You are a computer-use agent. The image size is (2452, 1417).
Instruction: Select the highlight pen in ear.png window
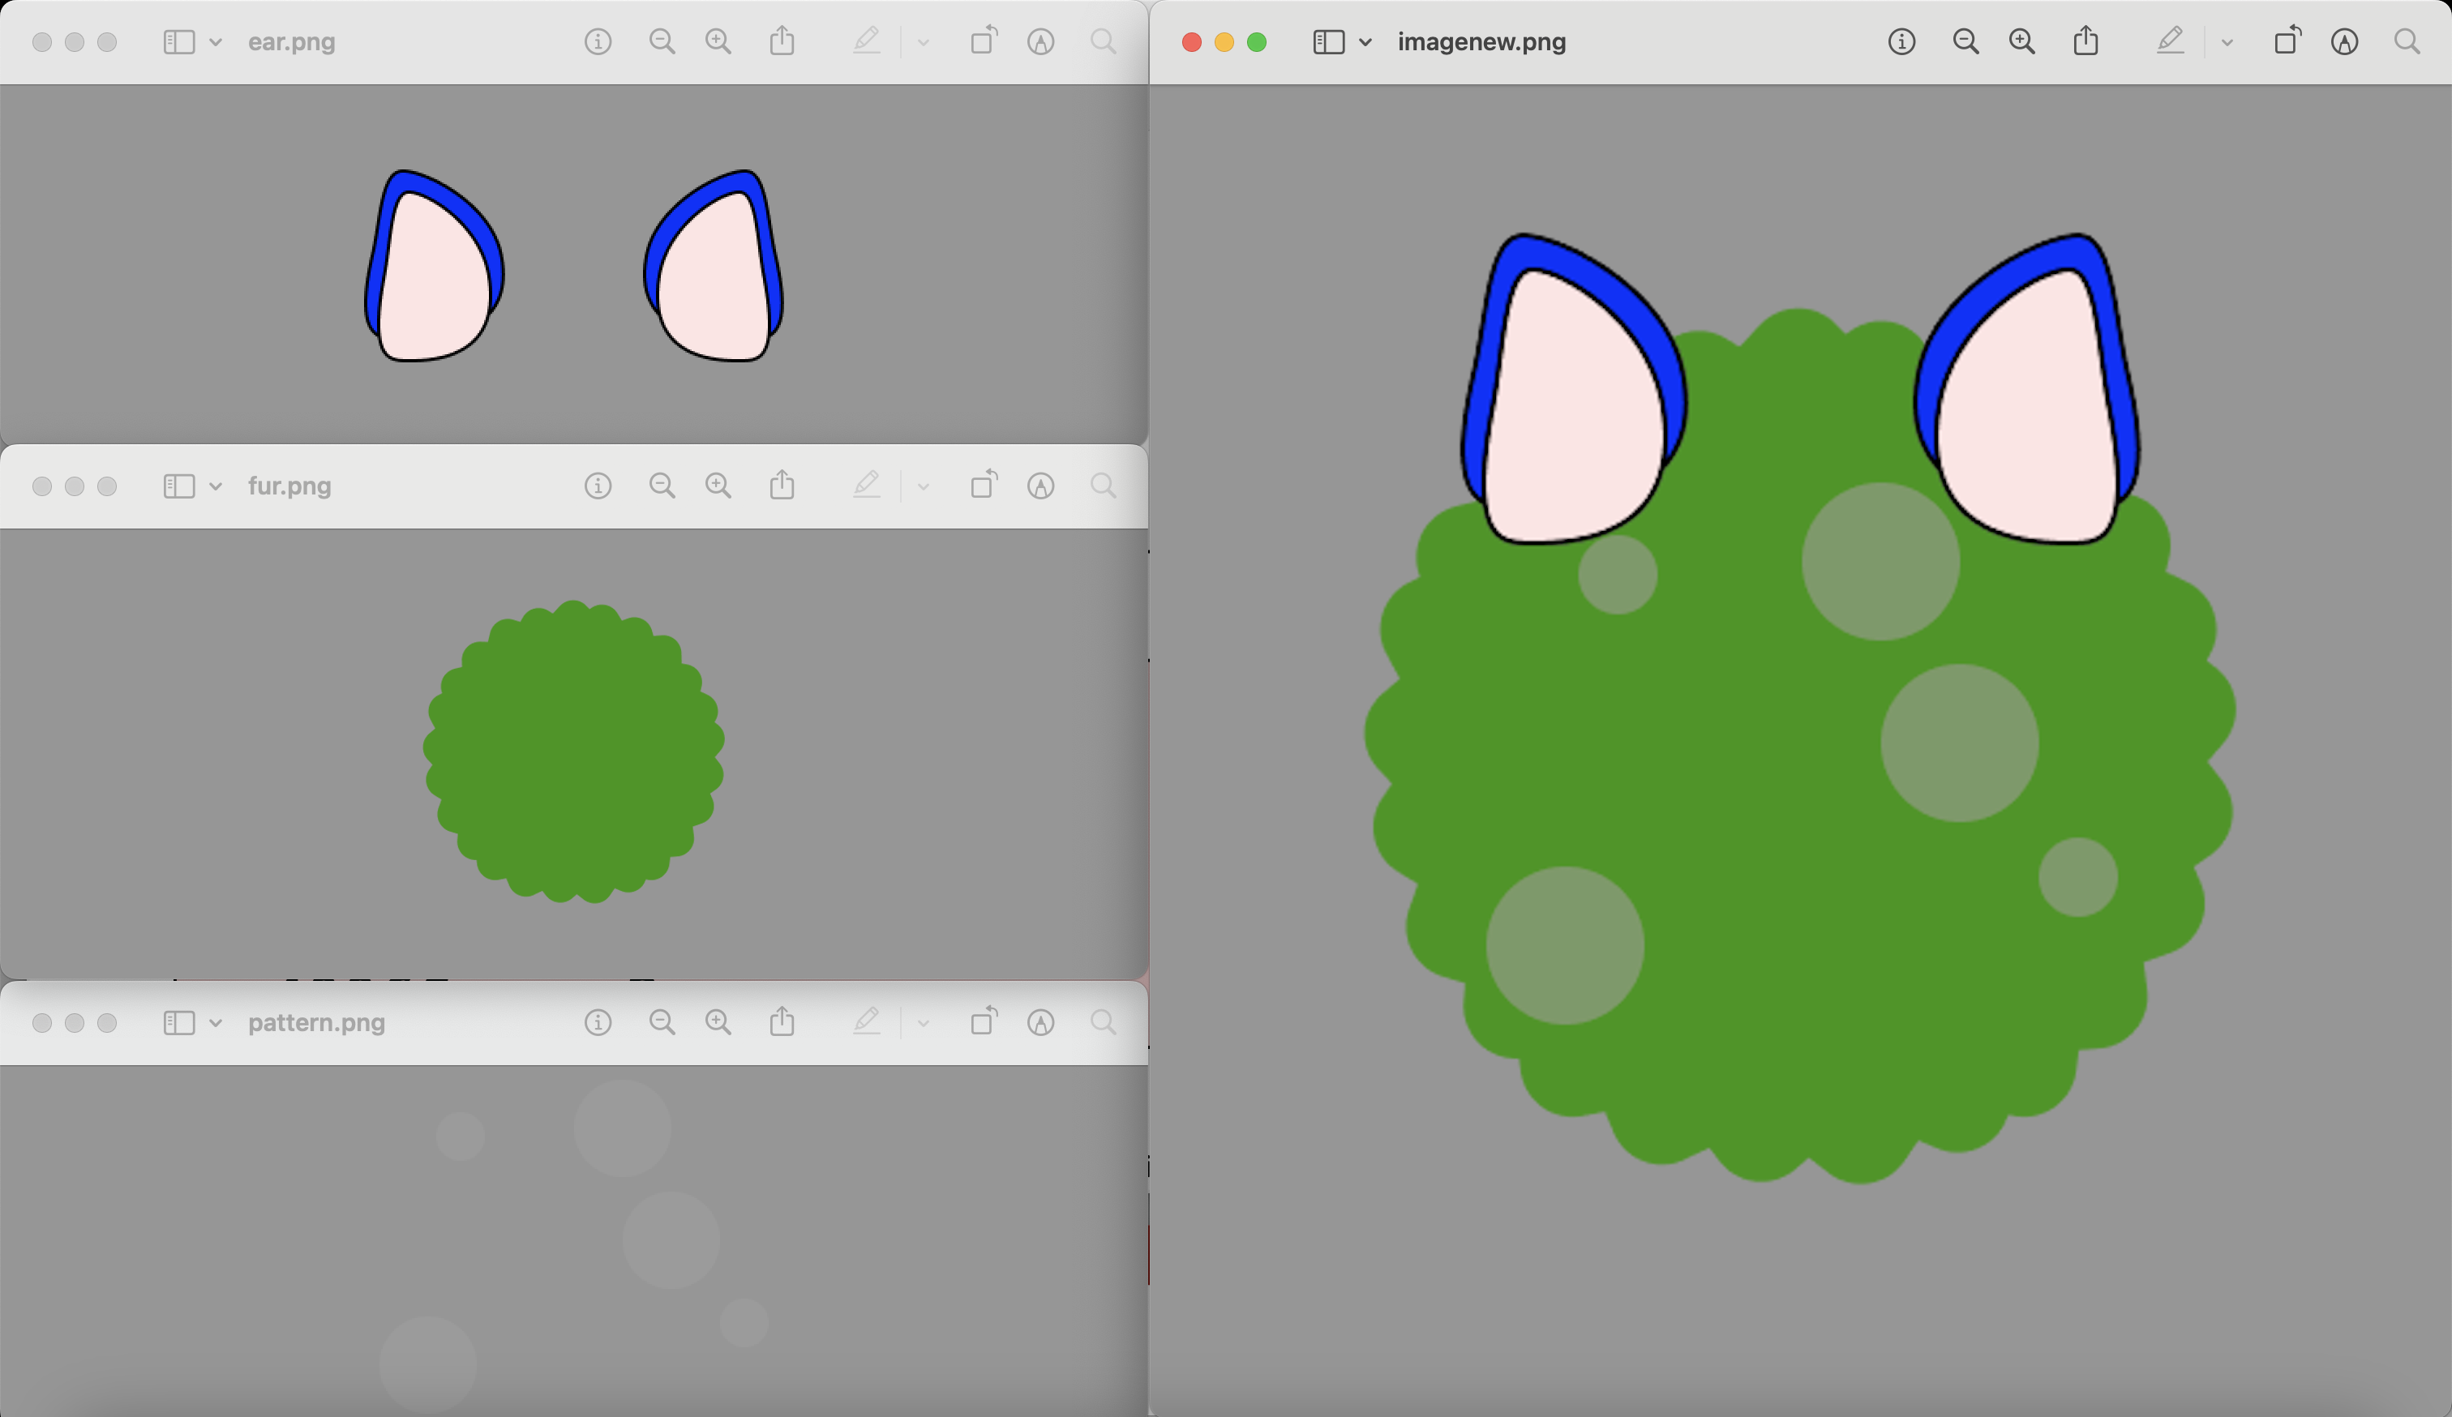(x=866, y=41)
